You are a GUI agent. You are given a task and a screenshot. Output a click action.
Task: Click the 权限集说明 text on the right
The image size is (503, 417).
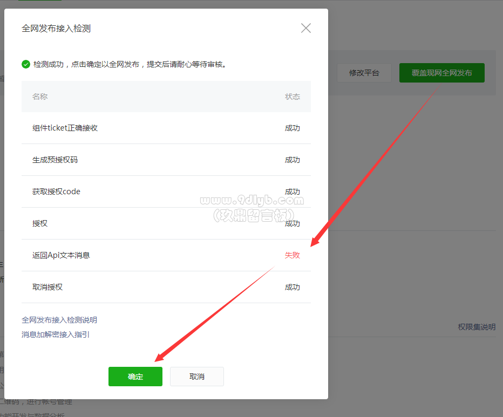pos(477,327)
